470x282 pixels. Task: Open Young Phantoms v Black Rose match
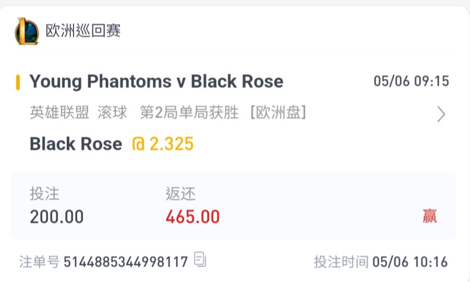point(156,81)
